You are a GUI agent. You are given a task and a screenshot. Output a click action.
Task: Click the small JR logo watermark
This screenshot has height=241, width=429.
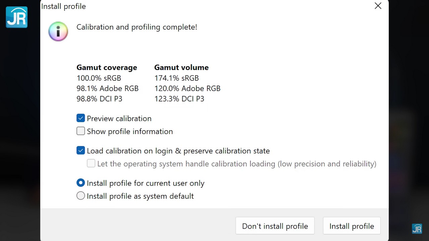[417, 228]
